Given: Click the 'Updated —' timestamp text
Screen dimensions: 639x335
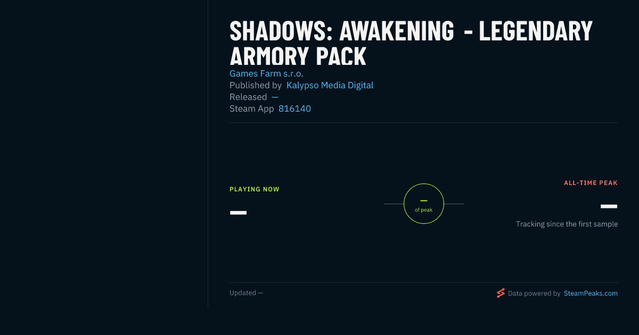Looking at the screenshot, I should click(246, 293).
